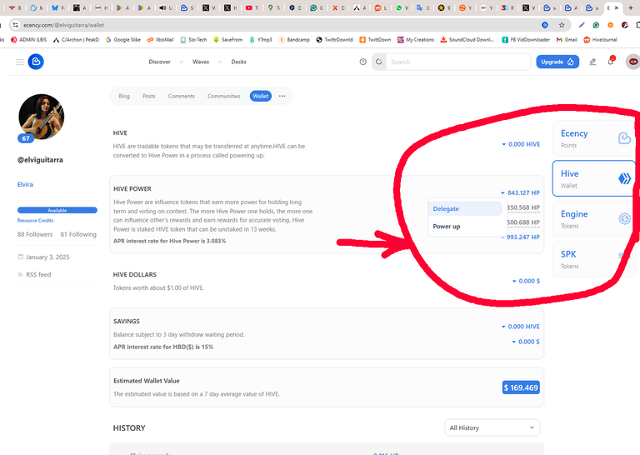This screenshot has height=455, width=640.
Task: Open the SPK Tokens card
Action: point(594,259)
